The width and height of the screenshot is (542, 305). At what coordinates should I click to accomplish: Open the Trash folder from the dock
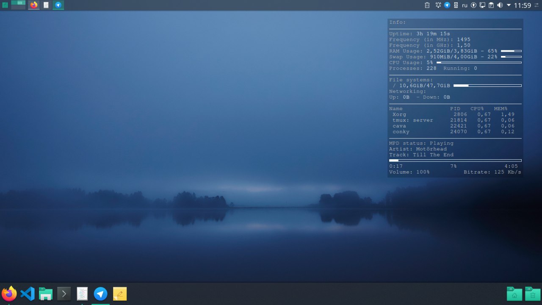click(x=533, y=294)
